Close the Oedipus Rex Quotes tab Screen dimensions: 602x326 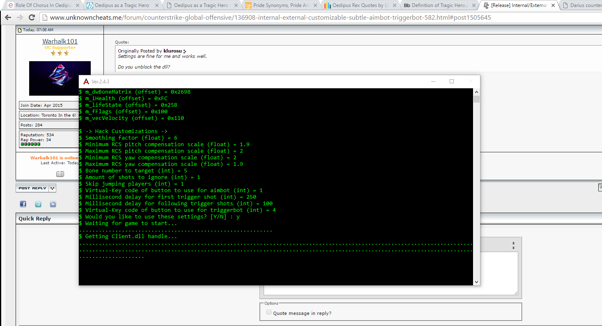[394, 5]
